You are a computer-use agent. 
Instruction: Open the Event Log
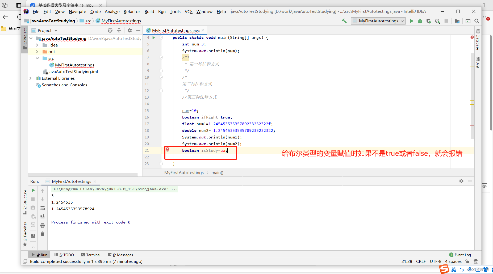[460, 255]
